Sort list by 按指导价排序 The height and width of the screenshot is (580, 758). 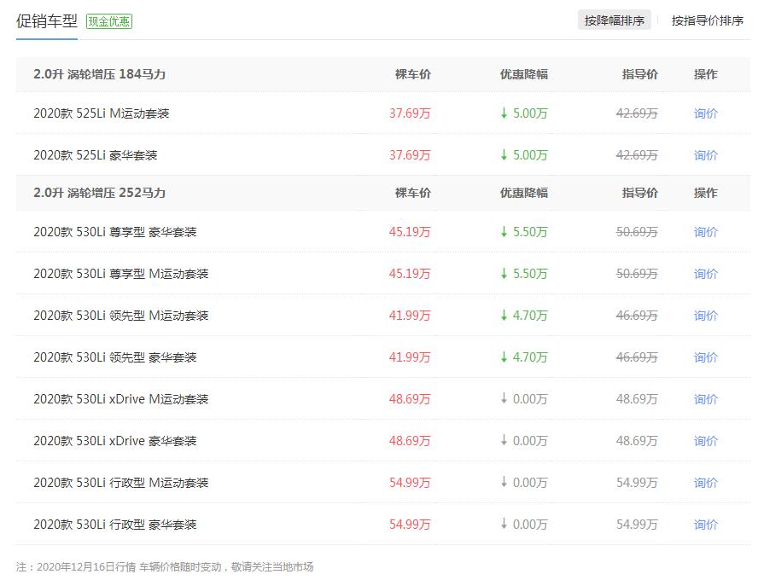[708, 20]
